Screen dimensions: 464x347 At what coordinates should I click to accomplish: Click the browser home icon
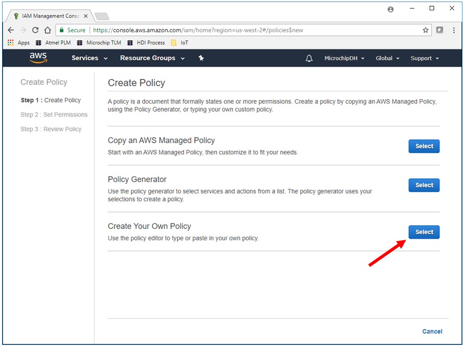coord(47,30)
